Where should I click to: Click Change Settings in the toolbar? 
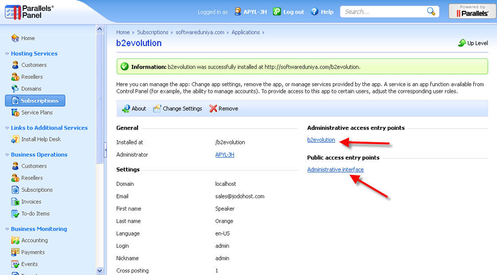point(178,109)
